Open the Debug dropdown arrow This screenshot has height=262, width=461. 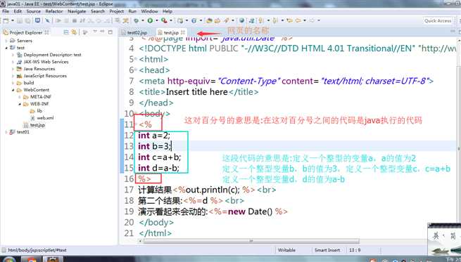coord(143,20)
